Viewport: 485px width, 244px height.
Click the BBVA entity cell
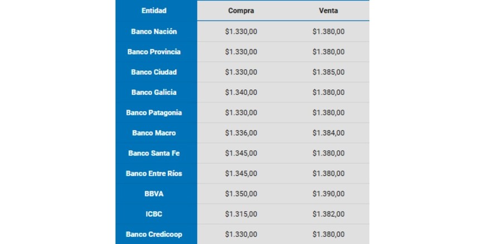click(154, 194)
